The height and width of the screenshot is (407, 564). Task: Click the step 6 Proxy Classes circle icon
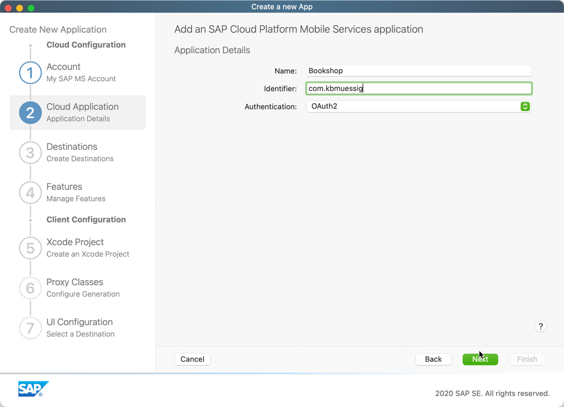pyautogui.click(x=30, y=288)
